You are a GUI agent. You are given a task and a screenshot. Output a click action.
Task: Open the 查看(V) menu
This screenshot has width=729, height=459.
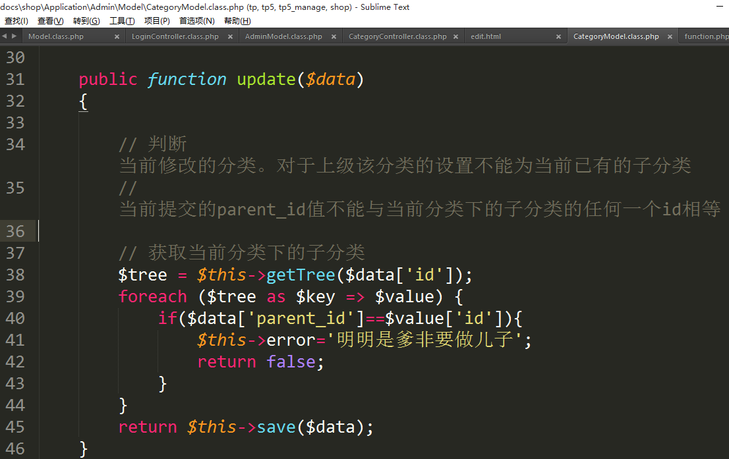click(50, 21)
